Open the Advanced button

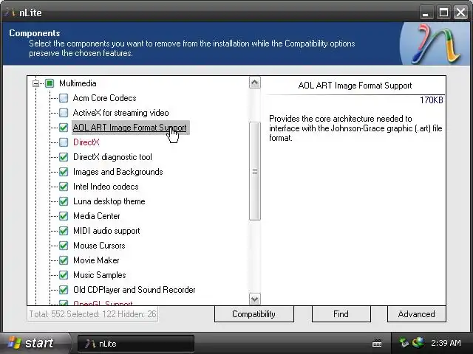pyautogui.click(x=417, y=314)
